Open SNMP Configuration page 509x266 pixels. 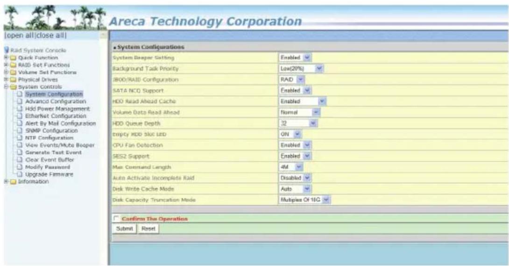coord(51,130)
